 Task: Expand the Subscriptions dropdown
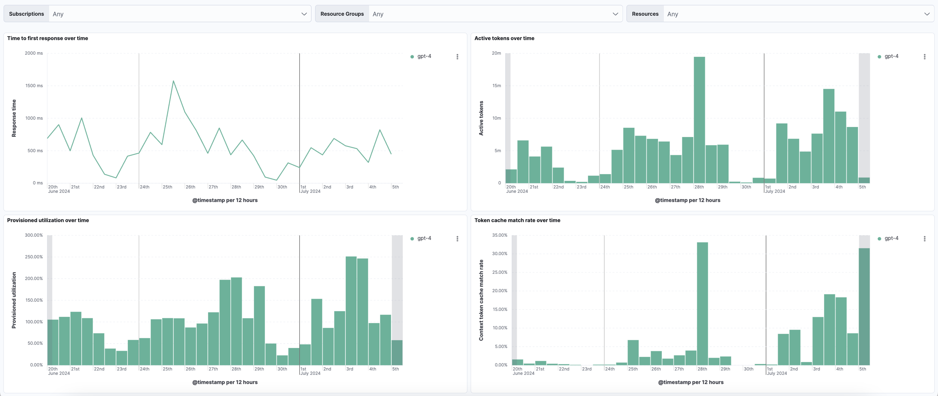[175, 14]
